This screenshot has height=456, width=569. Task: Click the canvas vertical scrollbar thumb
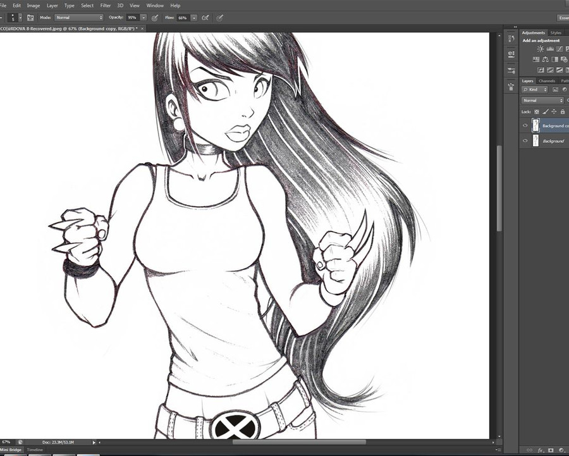click(499, 188)
